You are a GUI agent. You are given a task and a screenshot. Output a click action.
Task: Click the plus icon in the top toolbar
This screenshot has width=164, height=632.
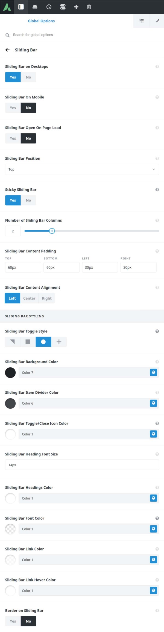point(76,7)
